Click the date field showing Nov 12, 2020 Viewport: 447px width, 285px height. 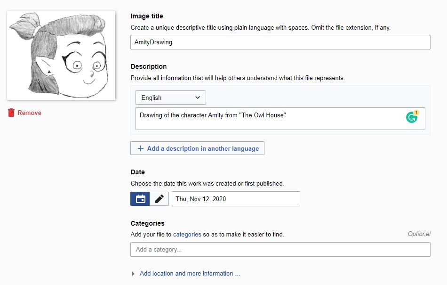pos(236,199)
